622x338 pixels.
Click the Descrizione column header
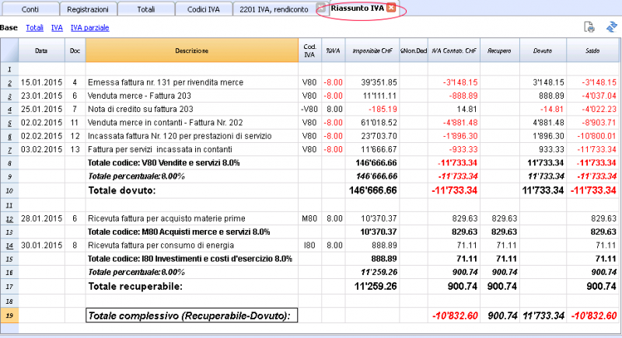pos(192,51)
